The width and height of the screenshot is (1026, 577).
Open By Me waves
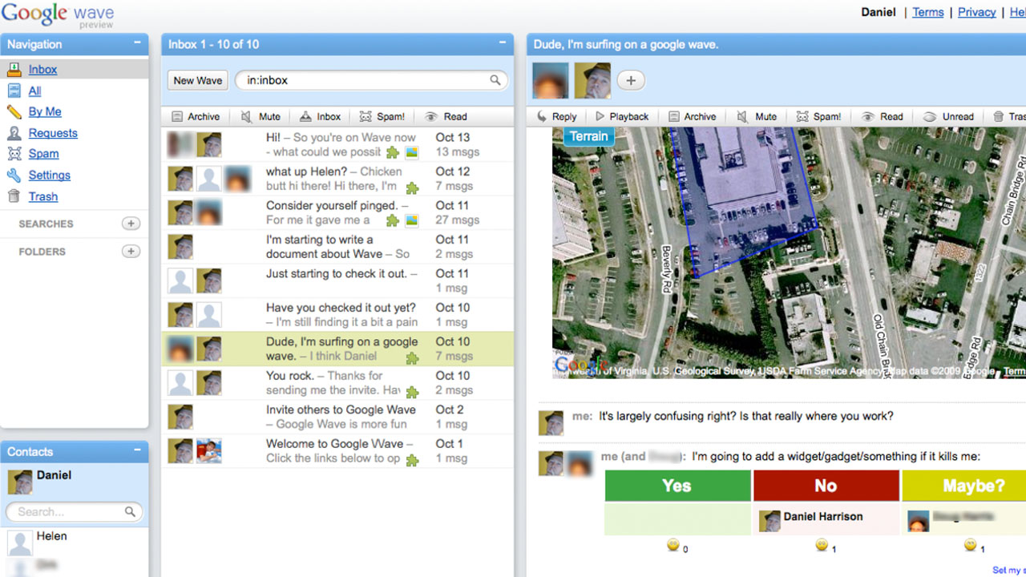coord(45,112)
